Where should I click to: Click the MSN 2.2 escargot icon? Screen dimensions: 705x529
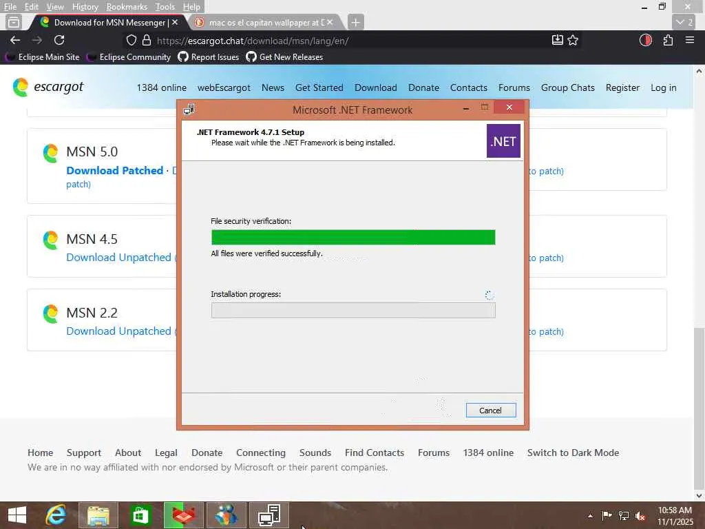click(51, 313)
